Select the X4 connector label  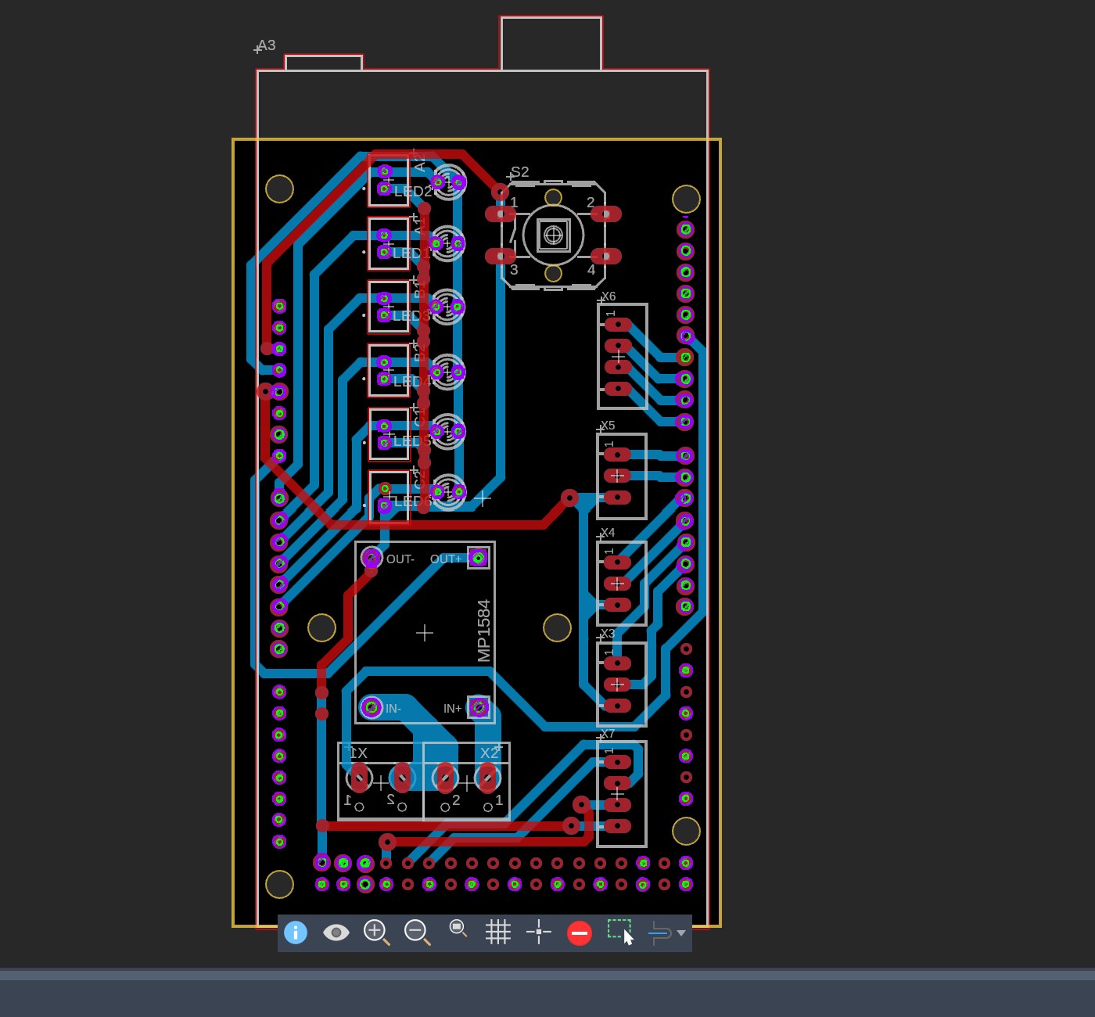[x=608, y=533]
